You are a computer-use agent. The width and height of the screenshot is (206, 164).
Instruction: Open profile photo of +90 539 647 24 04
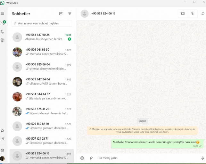click(17, 82)
